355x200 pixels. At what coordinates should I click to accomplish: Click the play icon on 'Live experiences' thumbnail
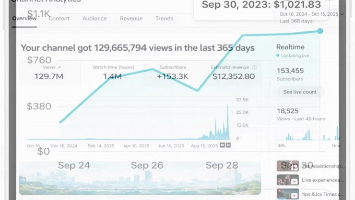point(294,181)
